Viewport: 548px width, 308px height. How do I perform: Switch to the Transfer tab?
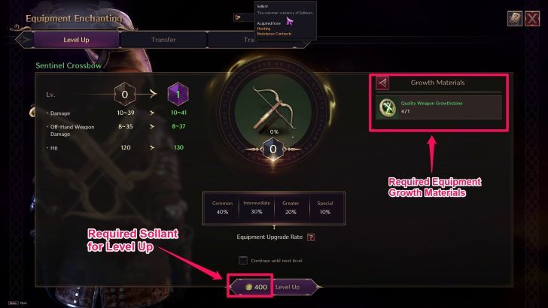(163, 40)
